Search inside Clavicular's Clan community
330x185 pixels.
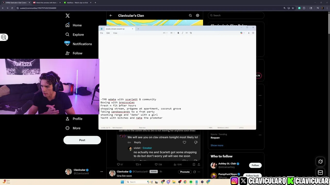coord(190,15)
